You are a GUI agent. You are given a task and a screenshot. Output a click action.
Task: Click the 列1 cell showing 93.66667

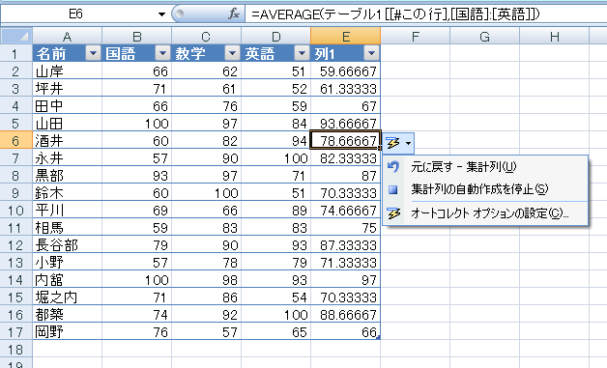coord(346,124)
